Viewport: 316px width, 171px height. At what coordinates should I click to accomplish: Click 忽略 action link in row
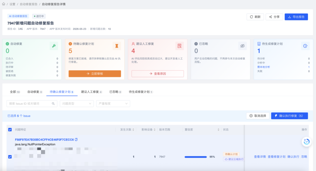tap(304, 157)
